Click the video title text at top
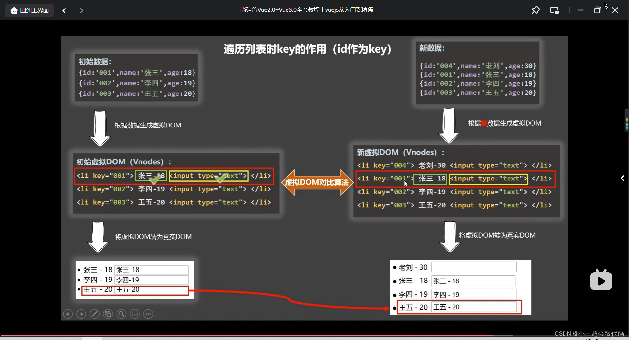 point(306,10)
